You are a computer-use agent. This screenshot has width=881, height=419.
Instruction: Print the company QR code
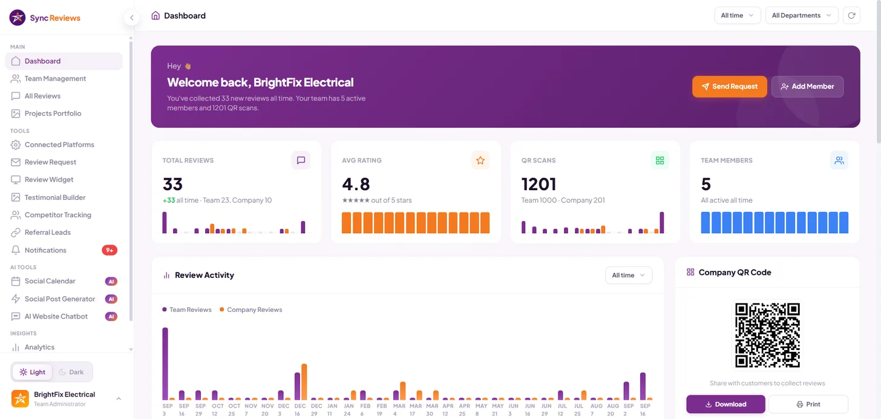click(808, 404)
